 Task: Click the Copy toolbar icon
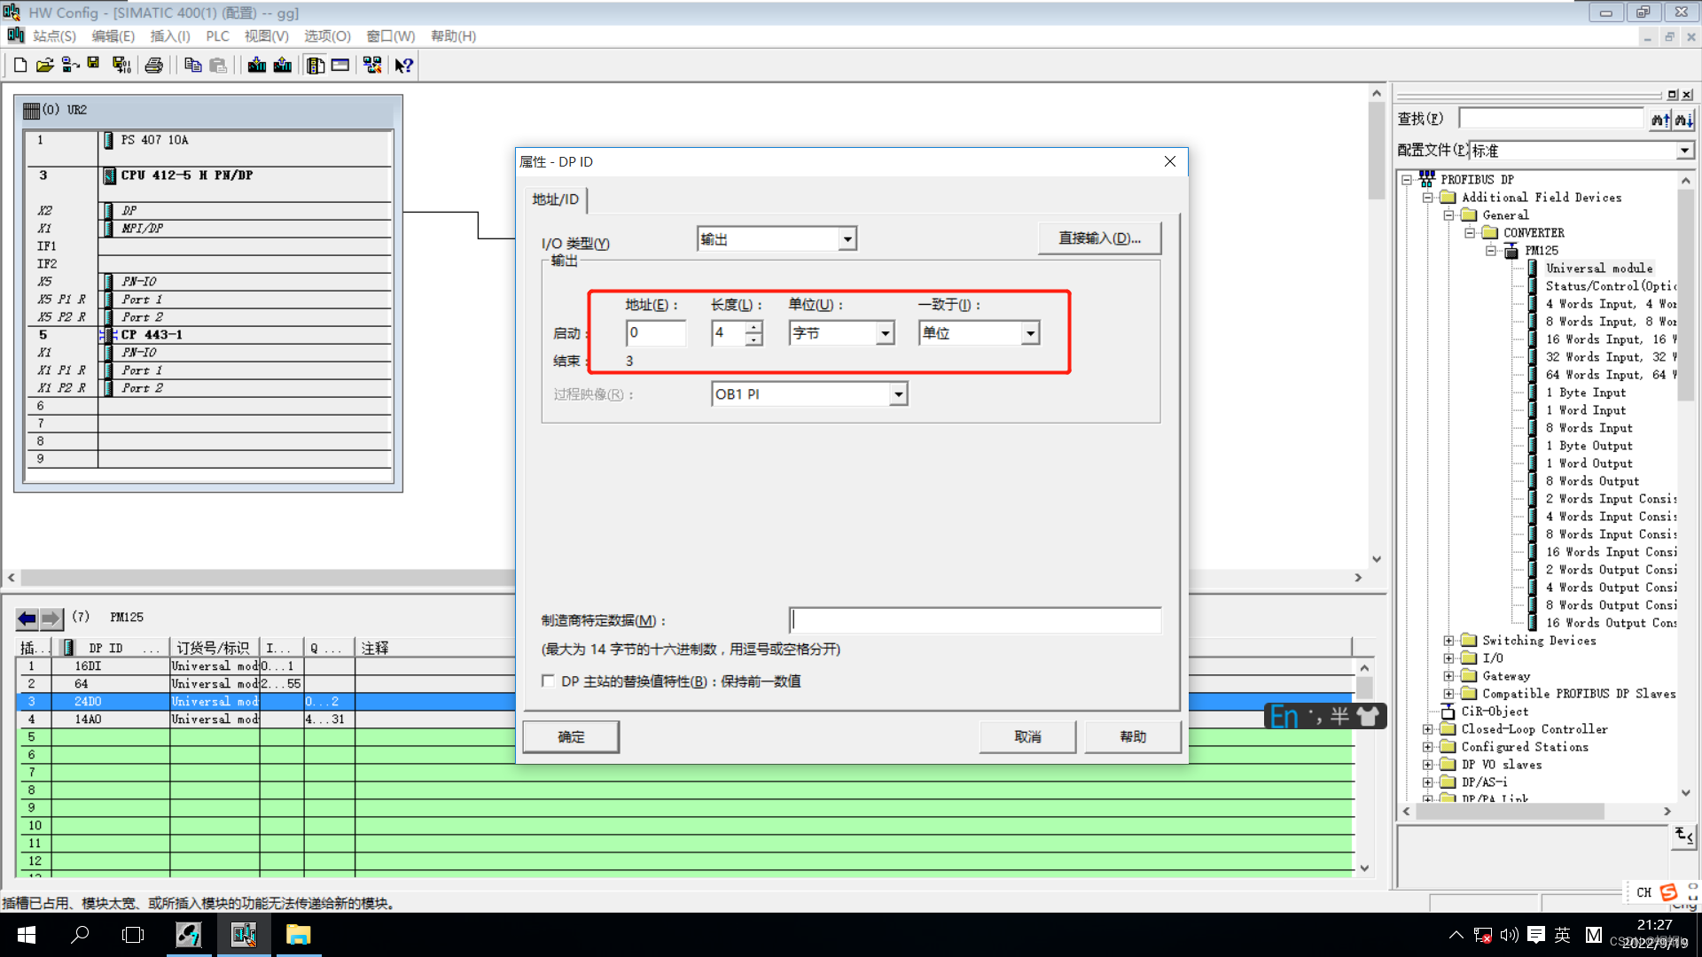point(192,65)
